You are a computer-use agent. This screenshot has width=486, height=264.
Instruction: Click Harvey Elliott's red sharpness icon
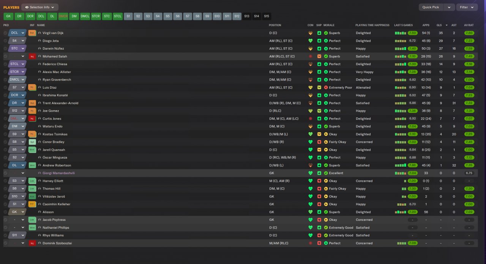[x=319, y=181]
